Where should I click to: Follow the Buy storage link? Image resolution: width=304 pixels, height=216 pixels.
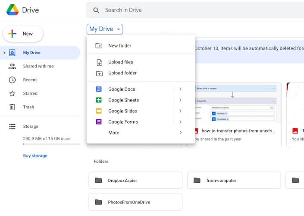tap(35, 156)
